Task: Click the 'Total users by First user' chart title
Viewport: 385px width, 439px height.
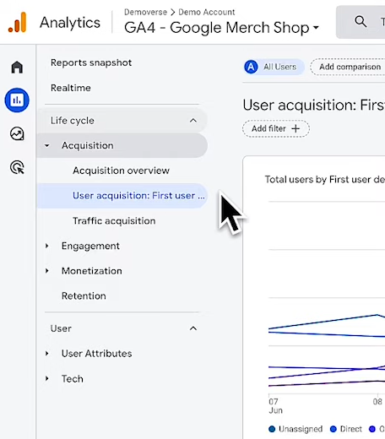Action: [x=325, y=180]
